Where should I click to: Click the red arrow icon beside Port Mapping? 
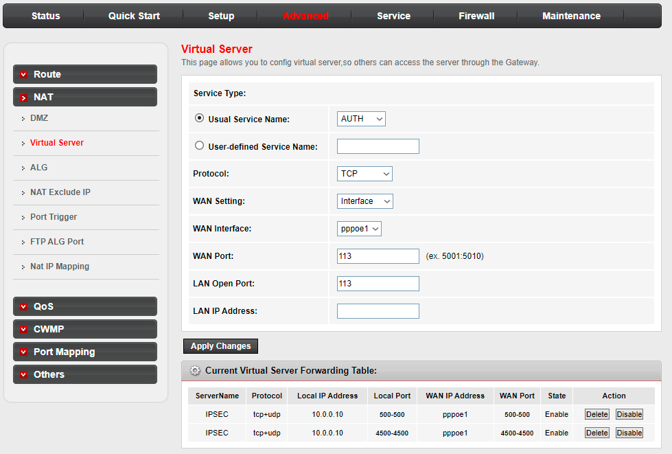pos(24,352)
